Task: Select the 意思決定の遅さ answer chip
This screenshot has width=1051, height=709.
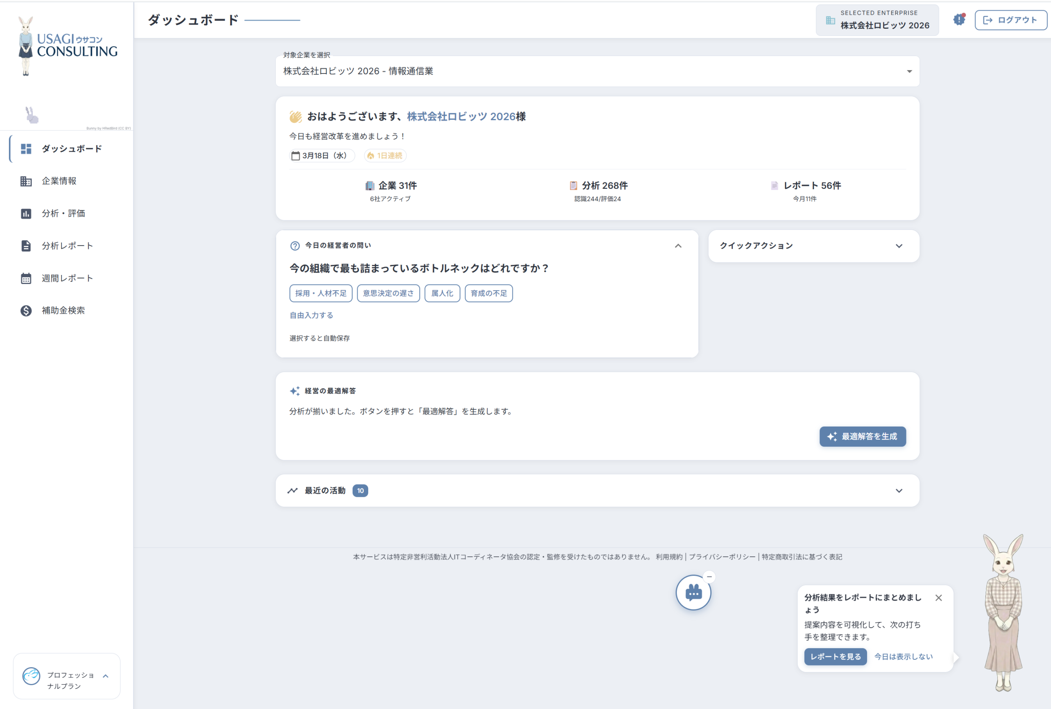Action: click(388, 293)
